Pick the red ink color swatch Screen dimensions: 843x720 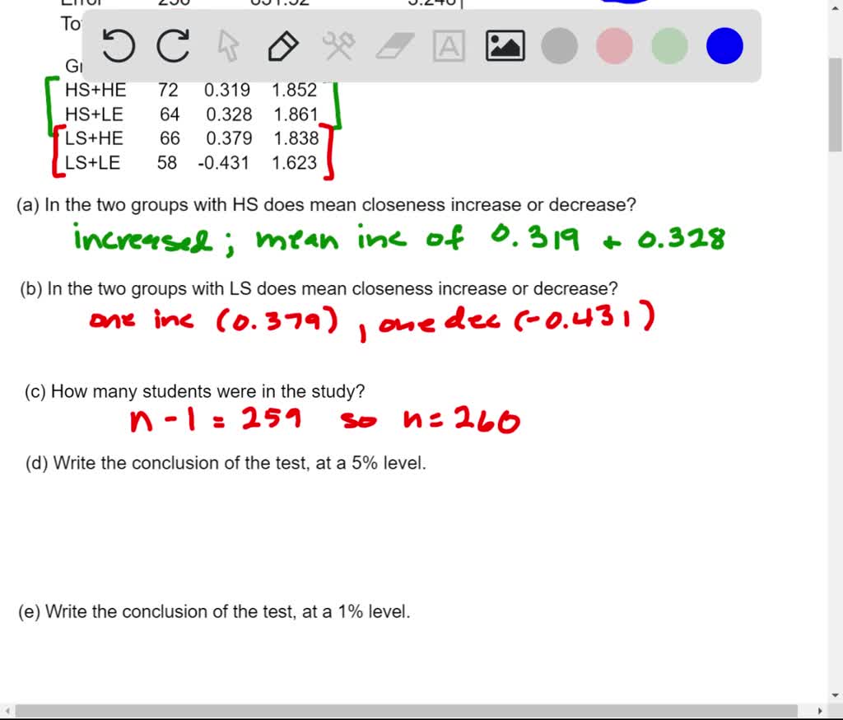coord(613,46)
